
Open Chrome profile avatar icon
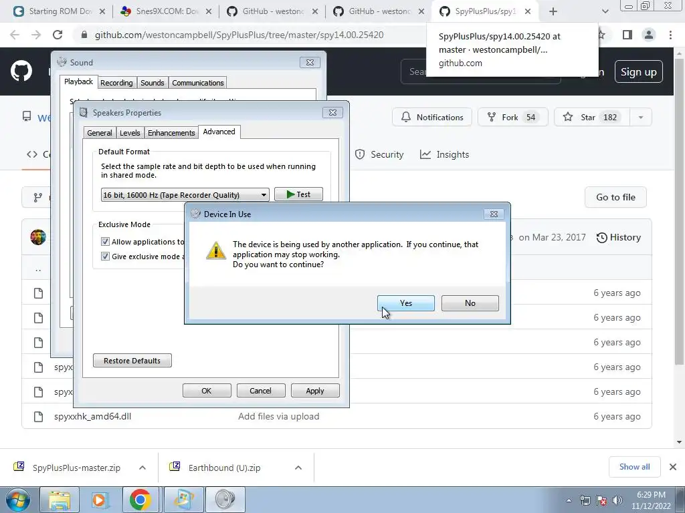649,35
